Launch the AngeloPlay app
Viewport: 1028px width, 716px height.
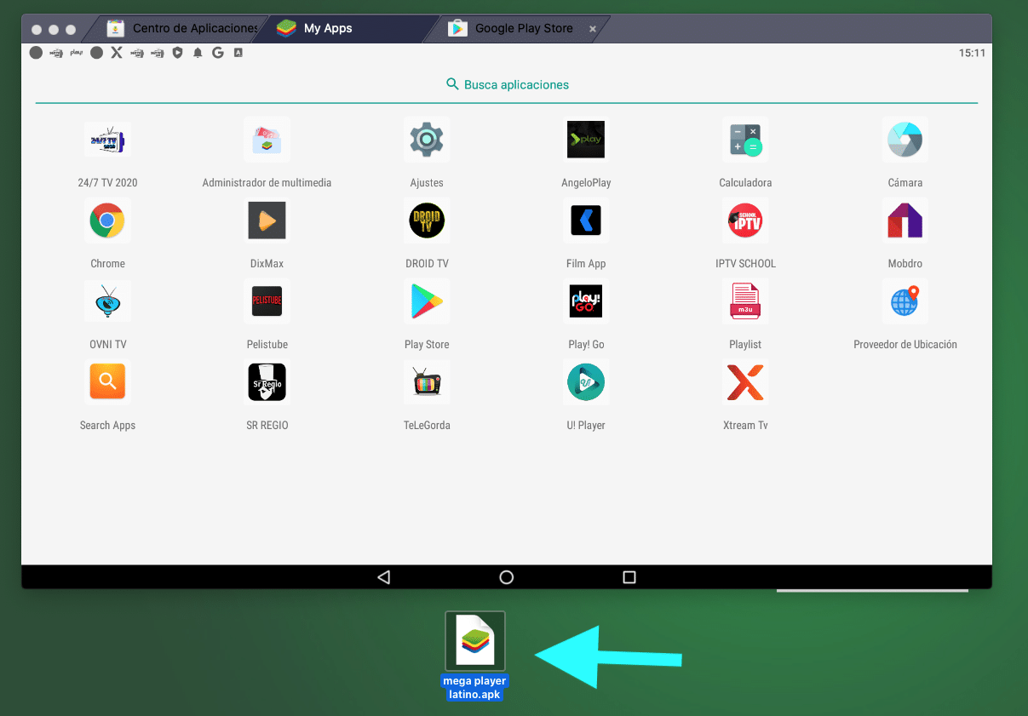coord(586,140)
